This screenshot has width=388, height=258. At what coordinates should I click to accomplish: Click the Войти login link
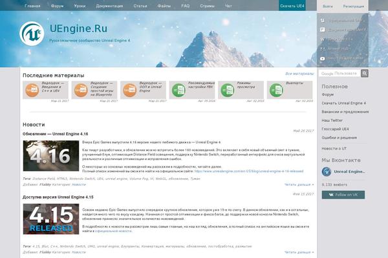[328, 6]
